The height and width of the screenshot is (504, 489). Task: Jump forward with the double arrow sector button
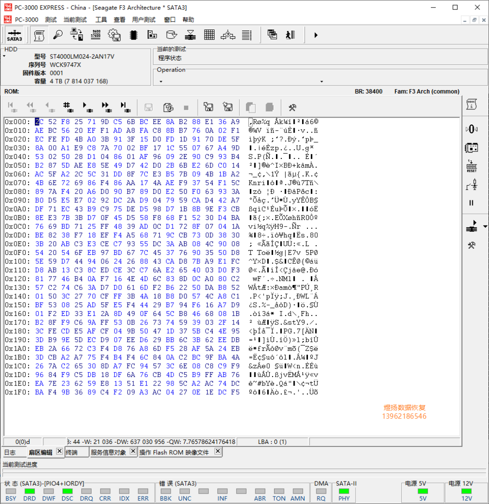[106, 107]
